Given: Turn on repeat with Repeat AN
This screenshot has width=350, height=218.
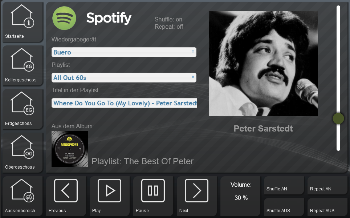Looking at the screenshot, I should pos(327,186).
